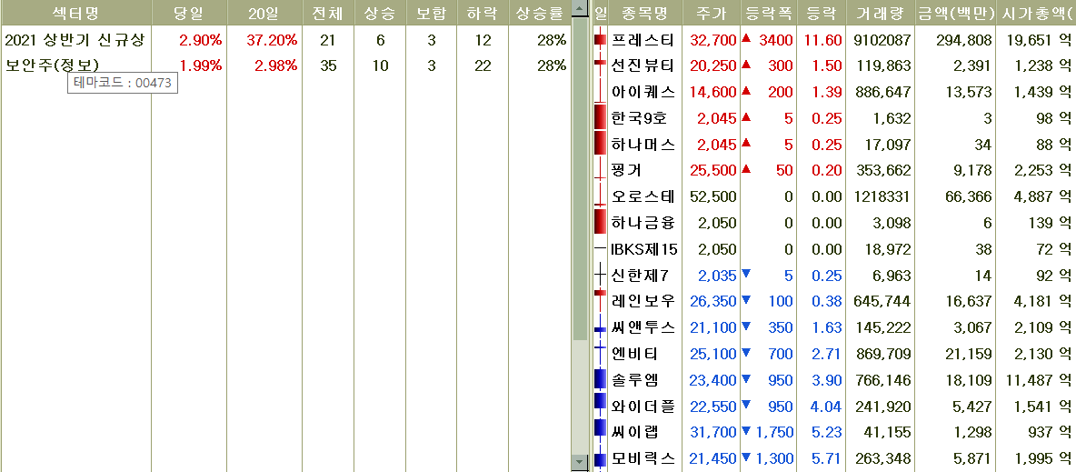This screenshot has height=472, width=1076.
Task: Select the 보안주(정보) sector row
Action: pos(284,66)
